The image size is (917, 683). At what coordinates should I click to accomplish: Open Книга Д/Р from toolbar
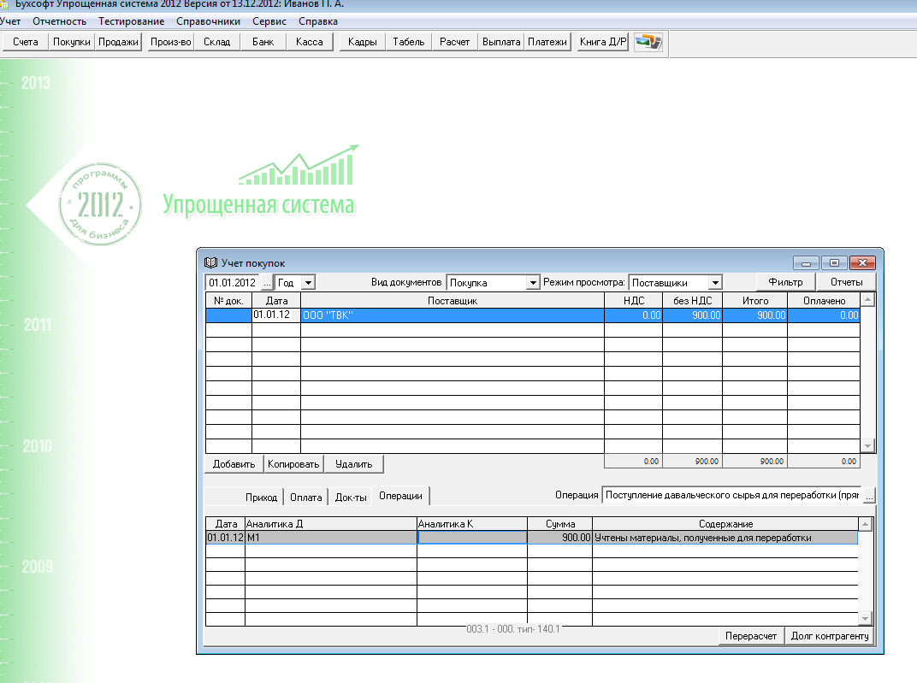pos(603,42)
